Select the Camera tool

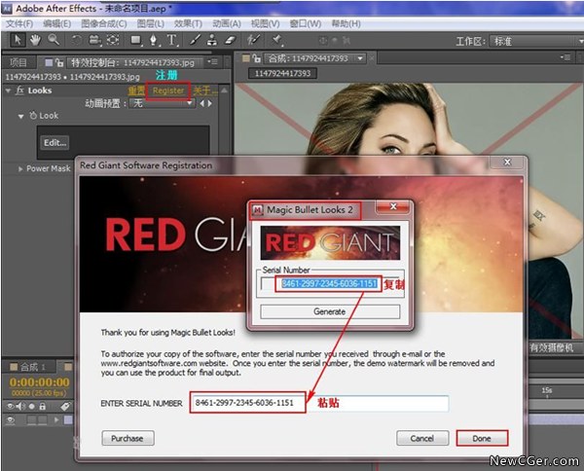click(95, 40)
